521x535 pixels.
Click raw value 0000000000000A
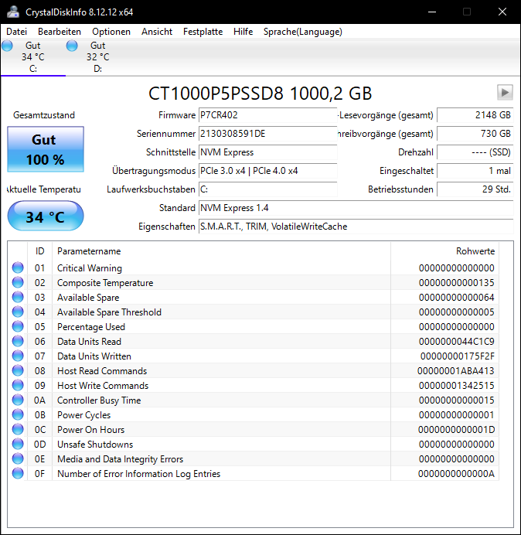point(456,474)
